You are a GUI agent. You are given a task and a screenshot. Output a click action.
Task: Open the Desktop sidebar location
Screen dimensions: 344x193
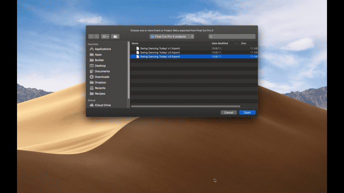pyautogui.click(x=100, y=66)
